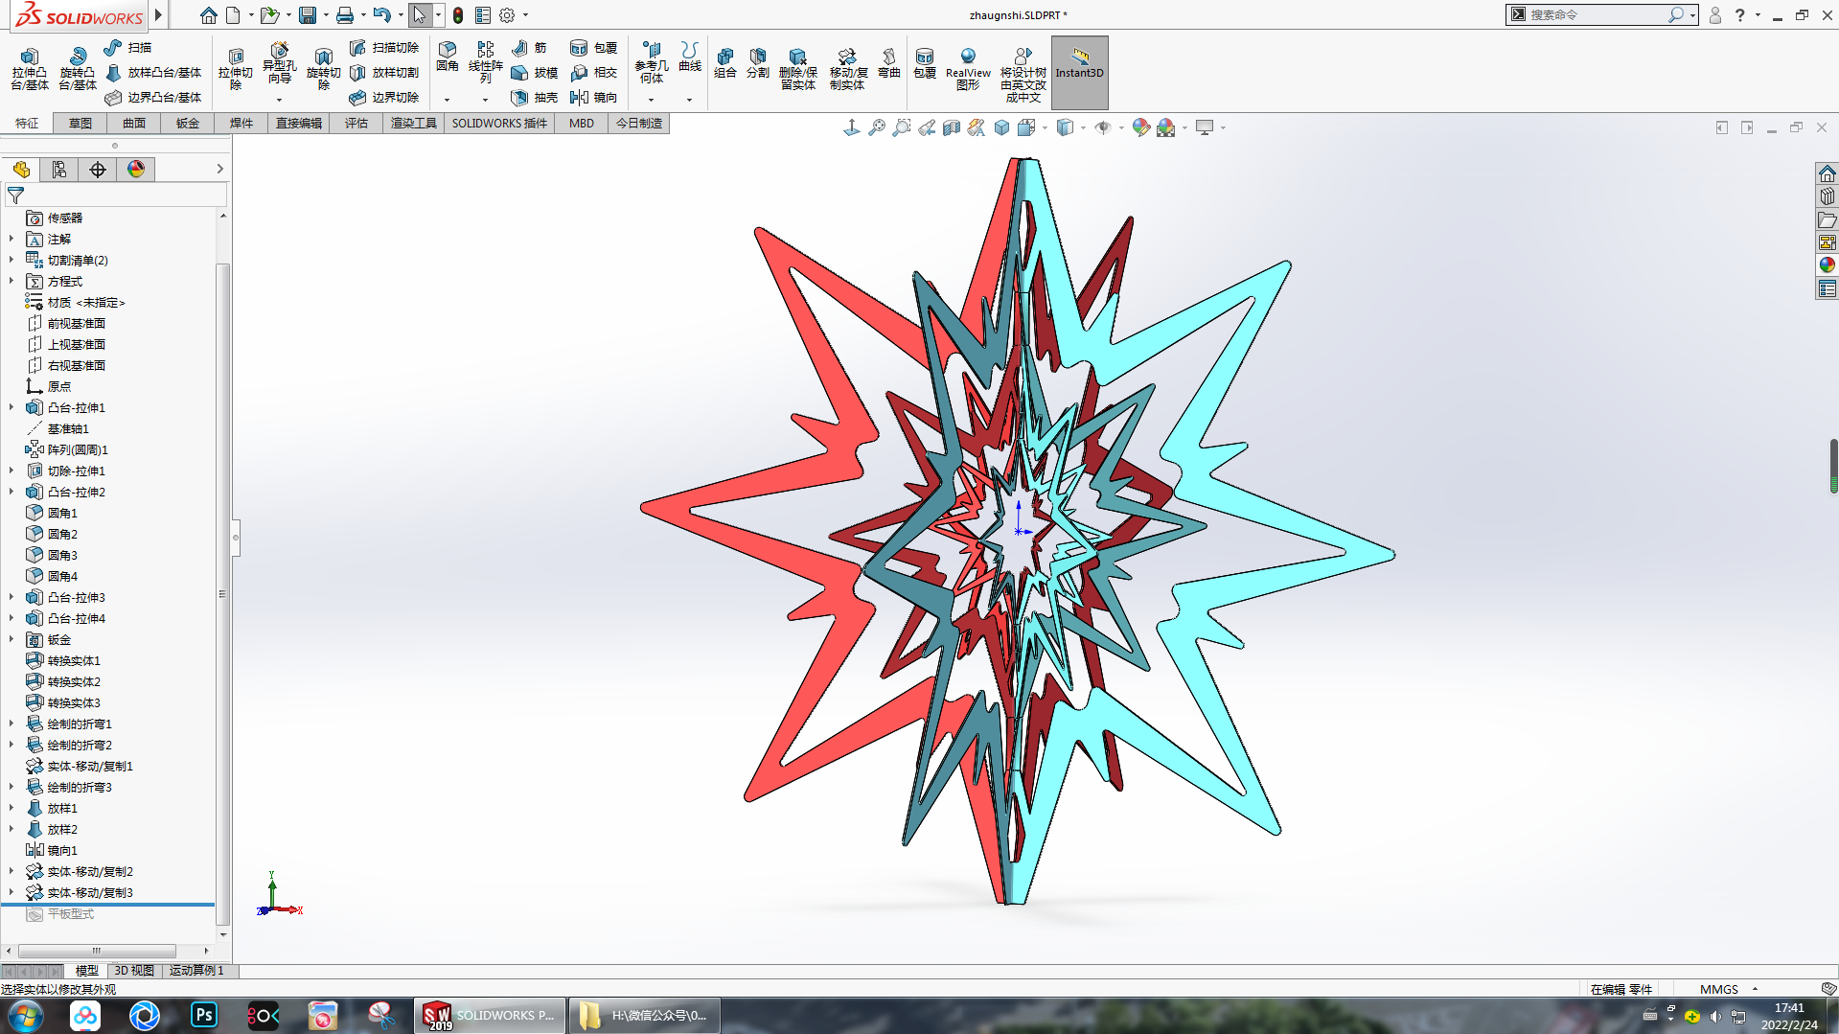The height and width of the screenshot is (1034, 1839).
Task: Click the Swept Boss tool (扫描)
Action: (x=127, y=47)
